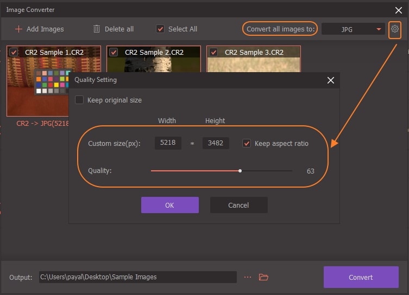This screenshot has height=295, width=409.
Task: Close the Image Converter window
Action: point(398,10)
